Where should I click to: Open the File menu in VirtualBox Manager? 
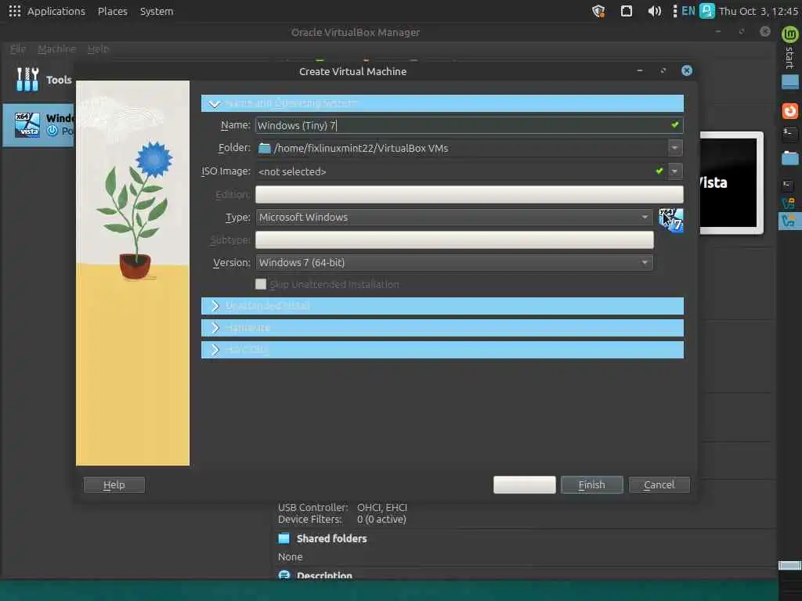17,49
